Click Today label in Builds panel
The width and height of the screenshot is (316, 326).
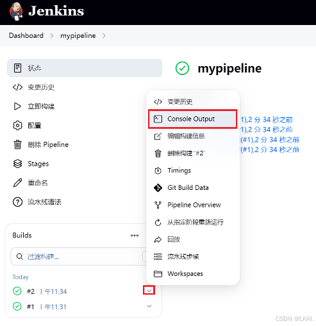[x=21, y=277]
